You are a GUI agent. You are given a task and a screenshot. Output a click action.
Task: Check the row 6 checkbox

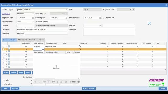coord(3,59)
